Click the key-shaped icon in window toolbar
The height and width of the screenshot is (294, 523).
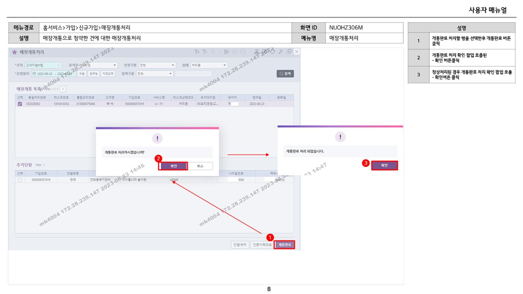click(x=281, y=52)
